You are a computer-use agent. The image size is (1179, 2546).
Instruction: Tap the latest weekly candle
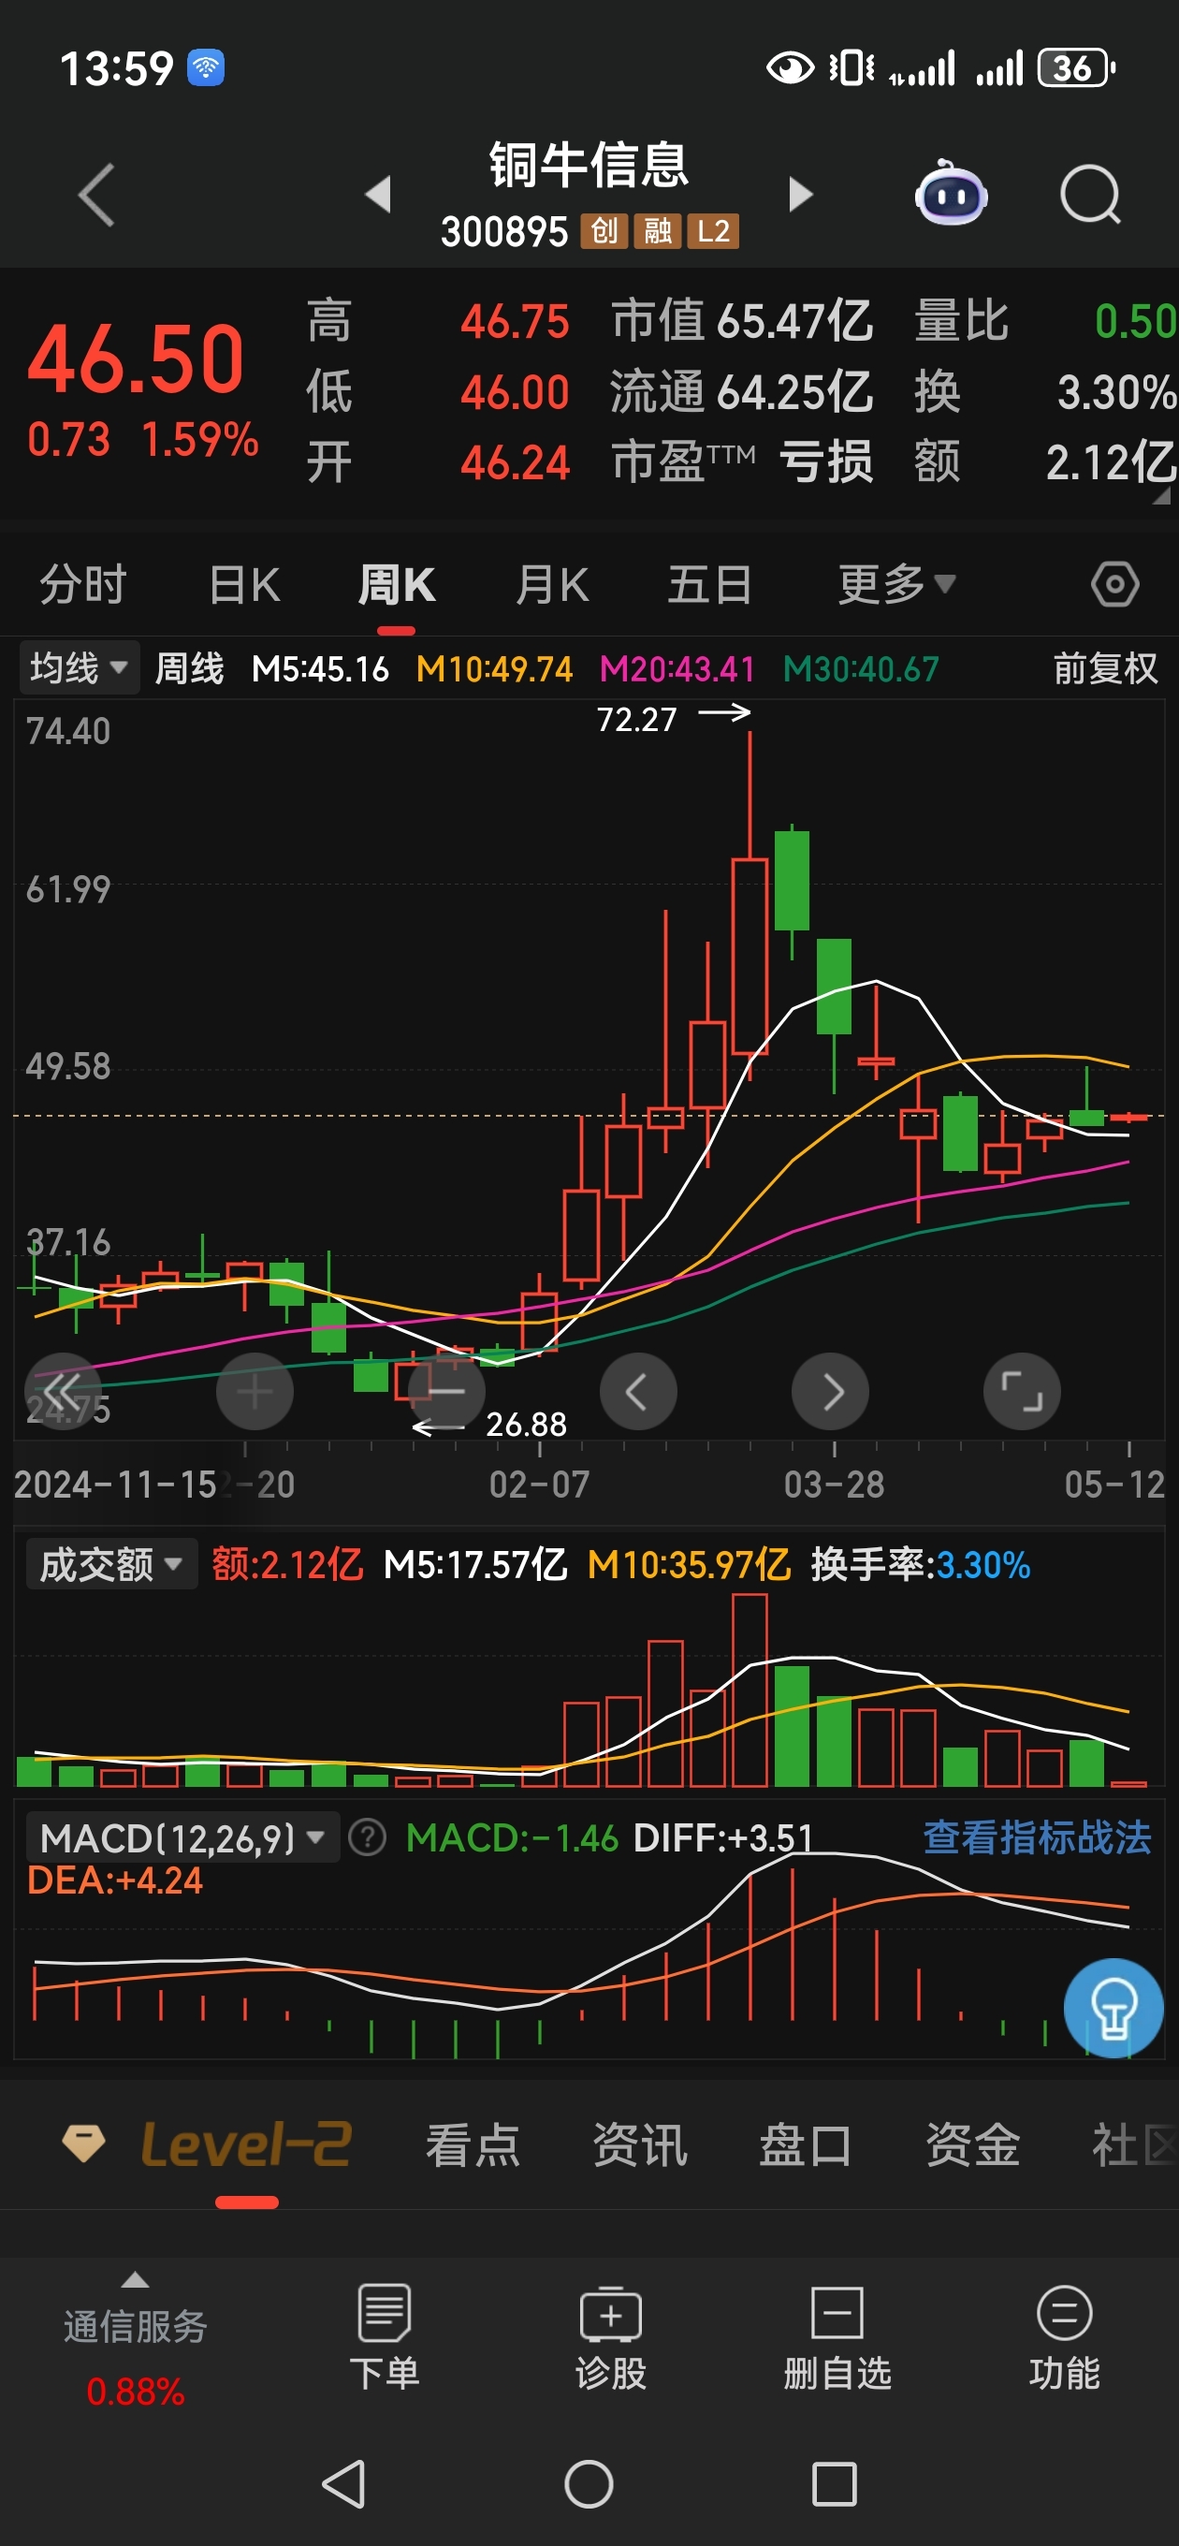[x=1128, y=1117]
